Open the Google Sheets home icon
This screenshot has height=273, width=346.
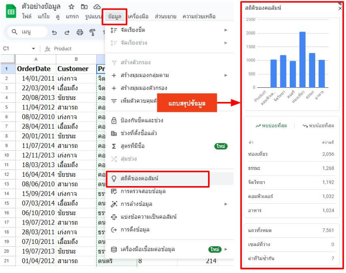(11, 11)
